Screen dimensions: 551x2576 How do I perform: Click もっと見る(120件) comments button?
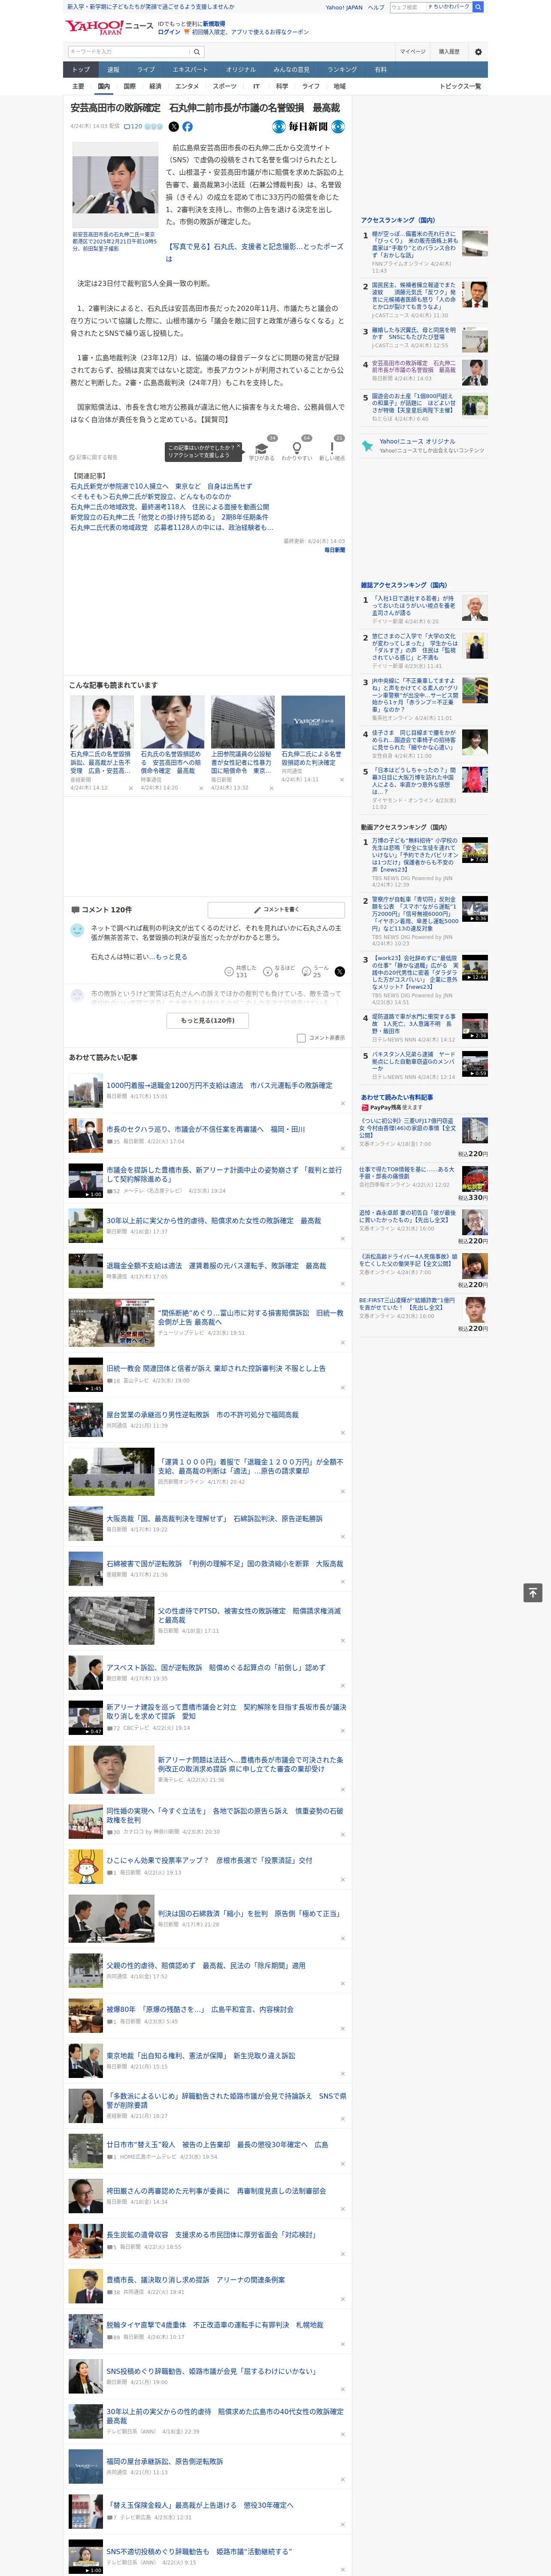tap(208, 1020)
